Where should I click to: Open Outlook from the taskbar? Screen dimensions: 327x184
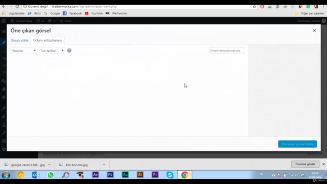click(x=36, y=175)
